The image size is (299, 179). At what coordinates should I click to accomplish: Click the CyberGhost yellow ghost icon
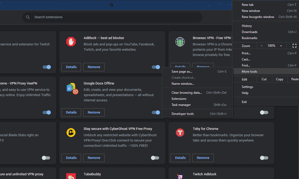point(71,133)
